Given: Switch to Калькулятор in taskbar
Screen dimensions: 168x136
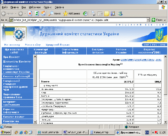Looking at the screenshot, I should pyautogui.click(x=102, y=132).
